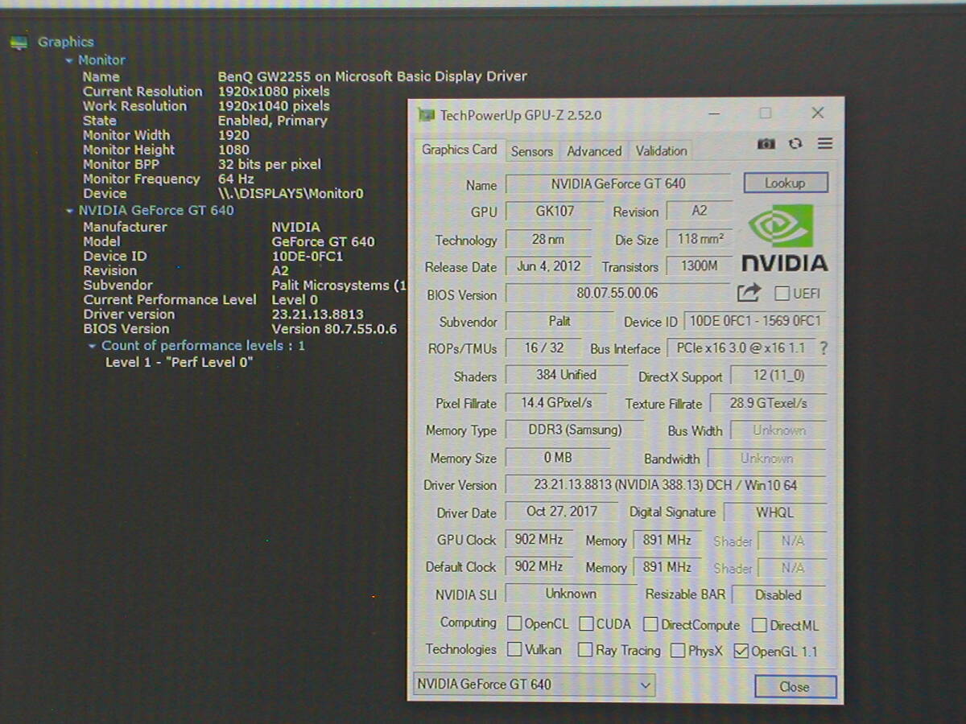Image resolution: width=966 pixels, height=724 pixels.
Task: Toggle the CUDA checkbox
Action: (x=586, y=623)
